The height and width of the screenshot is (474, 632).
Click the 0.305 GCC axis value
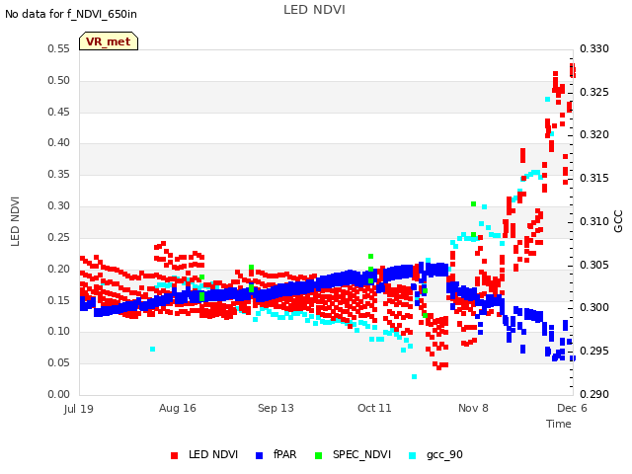pyautogui.click(x=594, y=265)
